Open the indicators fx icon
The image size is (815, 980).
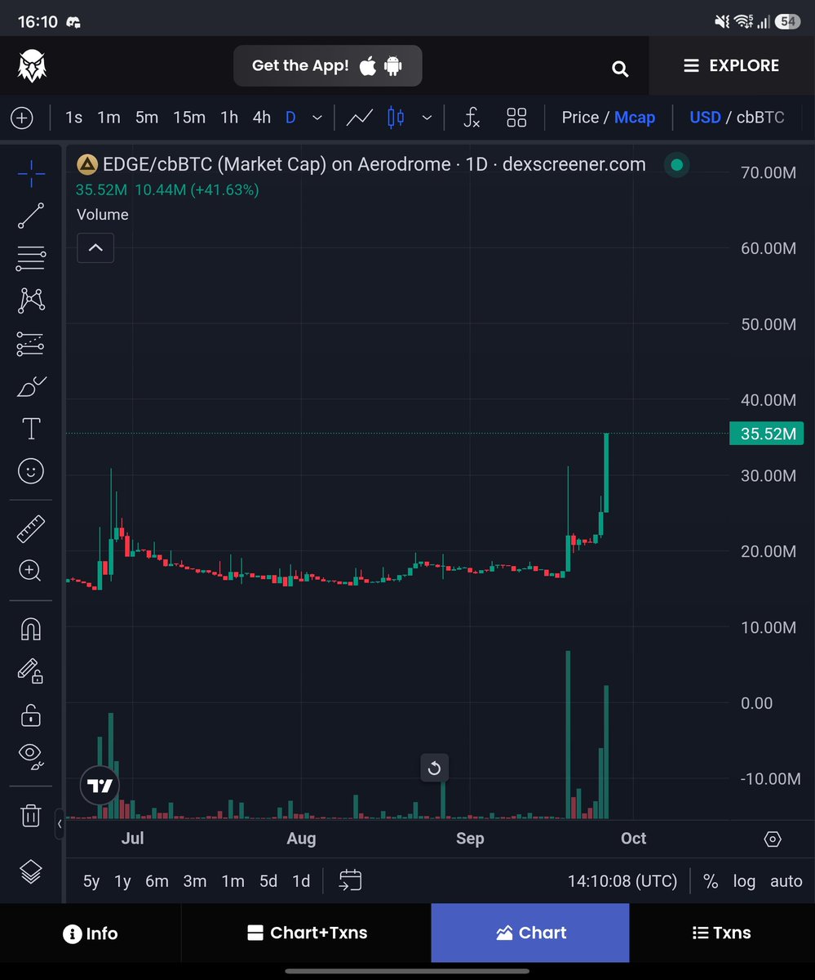coord(472,118)
